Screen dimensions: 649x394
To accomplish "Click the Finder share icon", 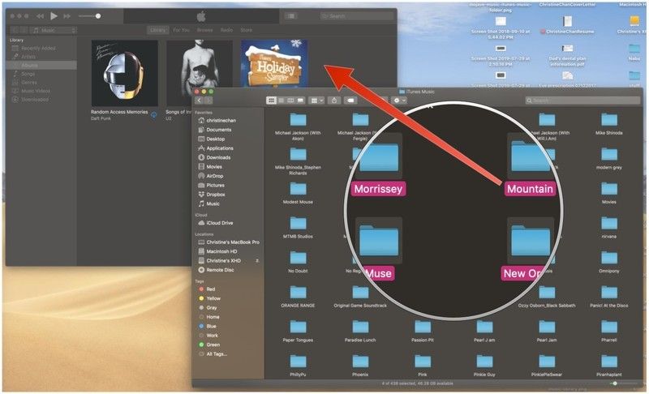I will pos(334,101).
